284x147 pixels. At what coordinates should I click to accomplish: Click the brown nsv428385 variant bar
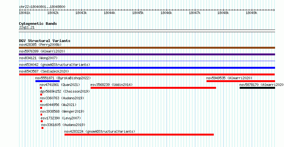147,48
